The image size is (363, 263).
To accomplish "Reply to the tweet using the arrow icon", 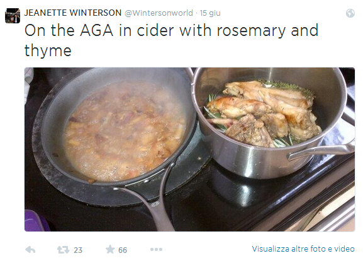I will click(x=30, y=250).
